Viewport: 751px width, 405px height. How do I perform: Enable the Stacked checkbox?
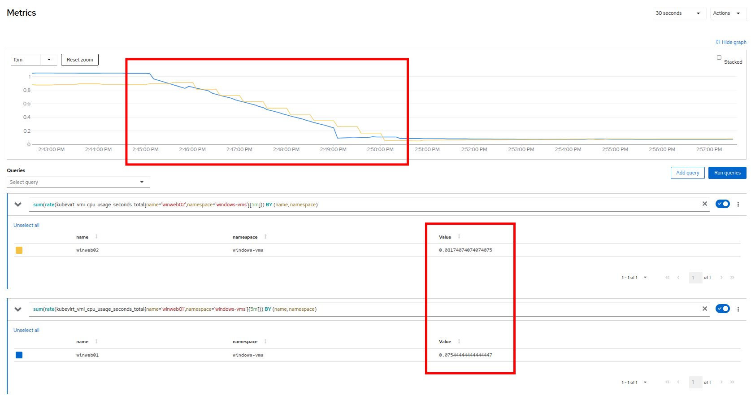coord(719,57)
